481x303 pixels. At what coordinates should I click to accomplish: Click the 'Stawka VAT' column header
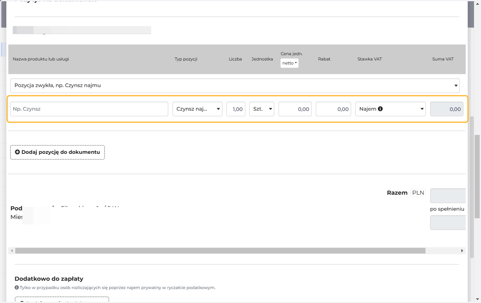(370, 59)
